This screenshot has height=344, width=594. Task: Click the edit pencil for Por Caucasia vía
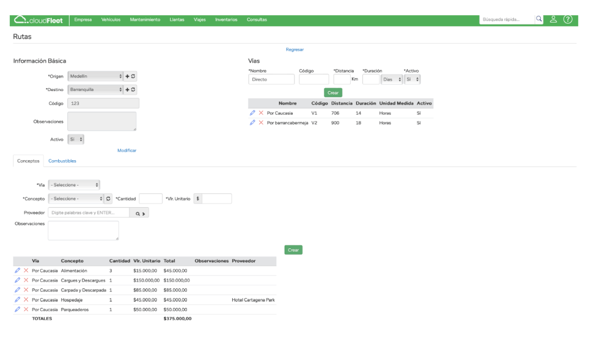pyautogui.click(x=252, y=113)
